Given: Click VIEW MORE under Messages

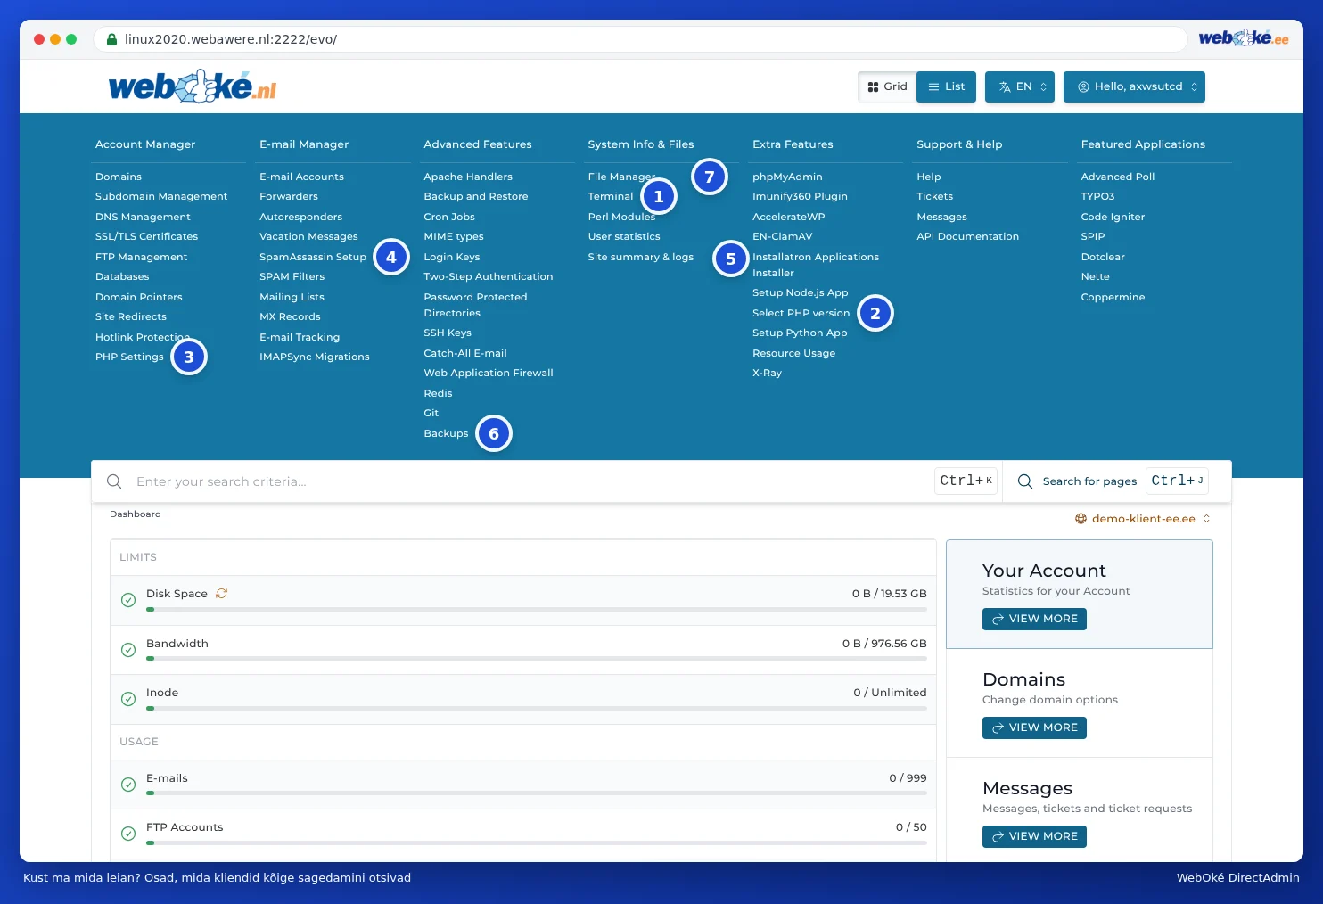Looking at the screenshot, I should click(x=1034, y=836).
